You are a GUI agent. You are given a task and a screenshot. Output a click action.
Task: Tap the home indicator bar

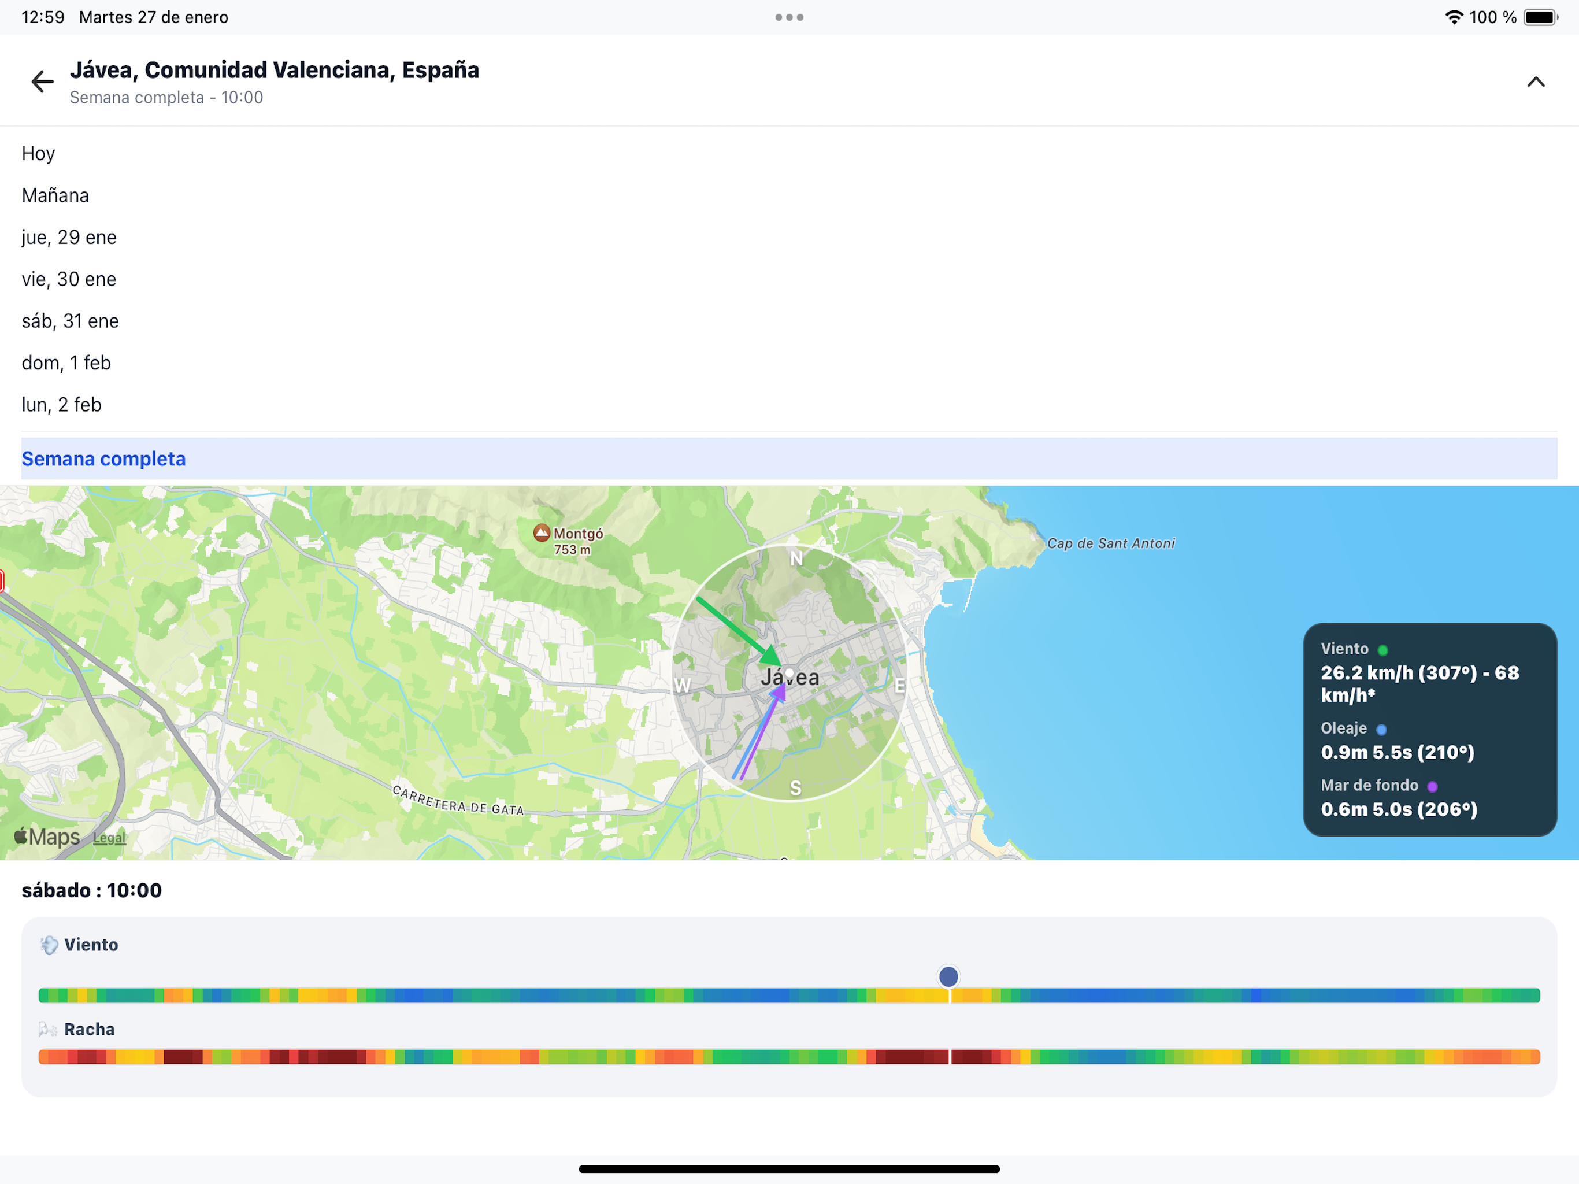(789, 1169)
